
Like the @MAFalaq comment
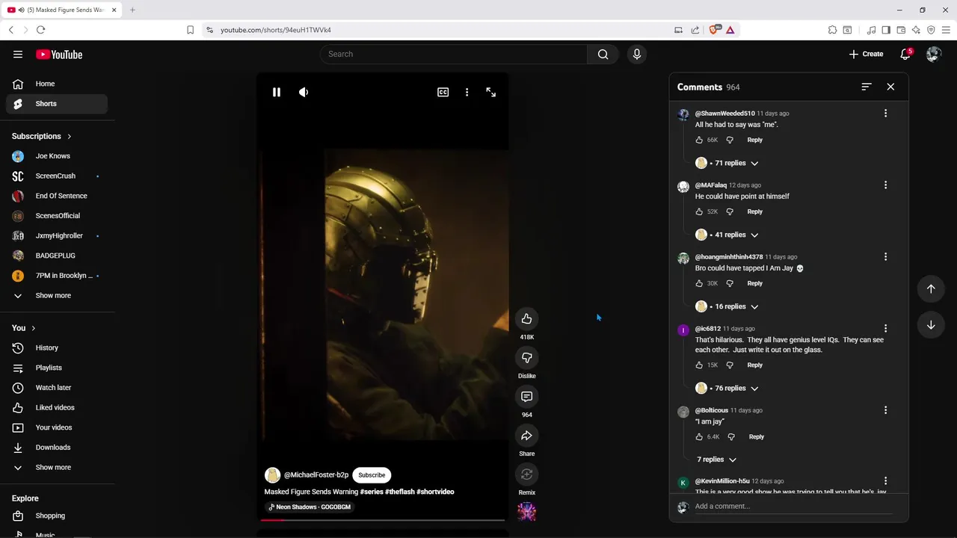point(700,211)
